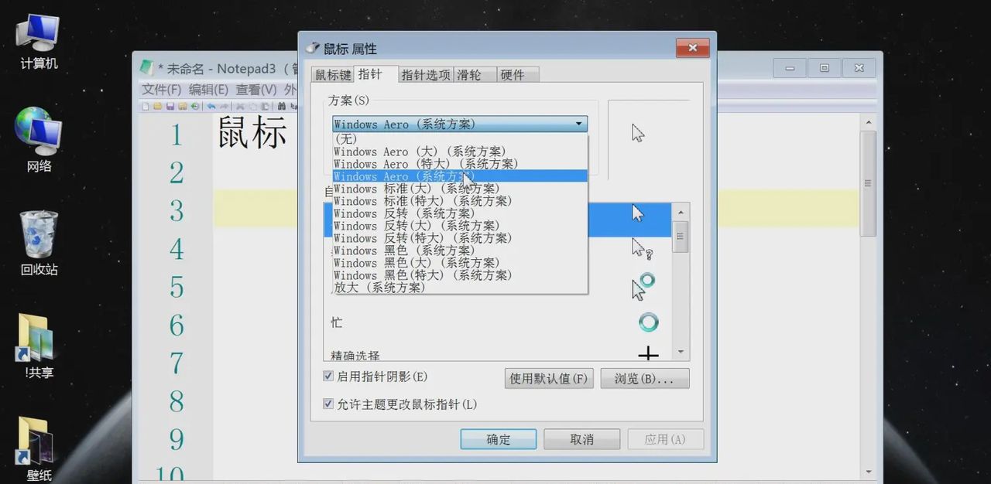Click the 浏览 button for custom cursors

point(644,378)
